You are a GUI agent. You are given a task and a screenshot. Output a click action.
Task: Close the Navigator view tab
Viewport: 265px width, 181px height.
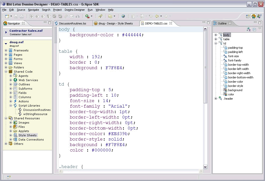23,23
